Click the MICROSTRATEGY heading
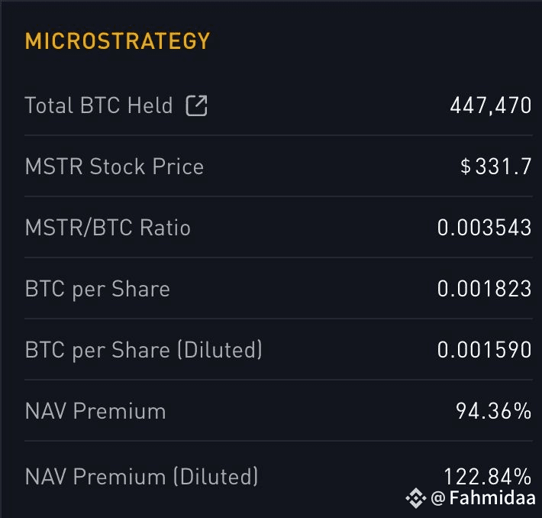Screen dimensions: 542x518 tap(118, 40)
